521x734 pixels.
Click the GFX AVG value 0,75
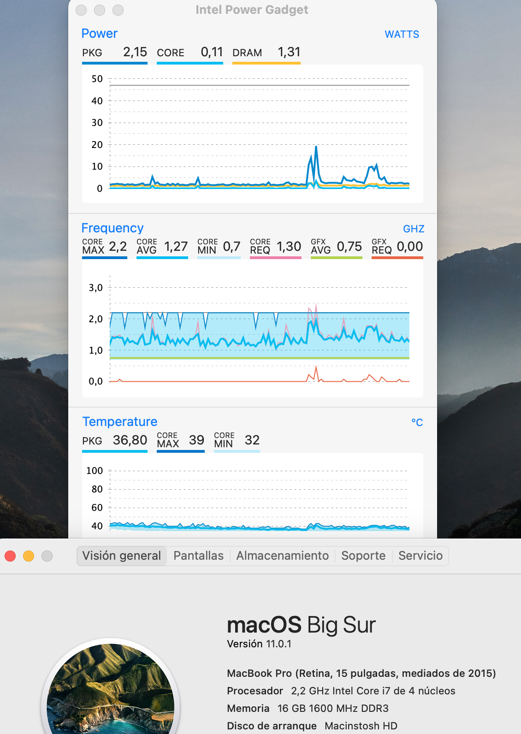tap(349, 247)
